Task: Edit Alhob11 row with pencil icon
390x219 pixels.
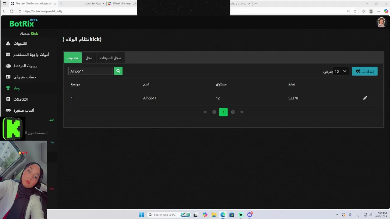Action: (x=365, y=98)
